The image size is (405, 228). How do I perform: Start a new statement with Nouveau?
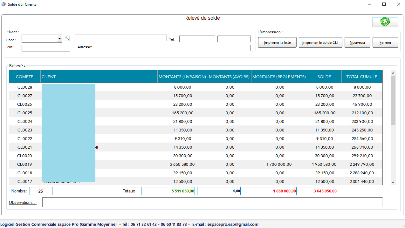point(357,43)
